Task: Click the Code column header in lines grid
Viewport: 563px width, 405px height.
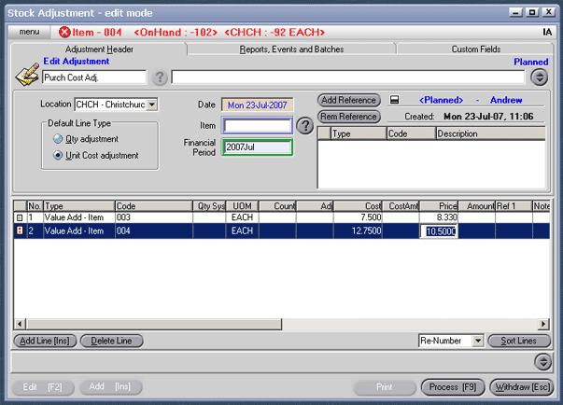Action: [154, 206]
